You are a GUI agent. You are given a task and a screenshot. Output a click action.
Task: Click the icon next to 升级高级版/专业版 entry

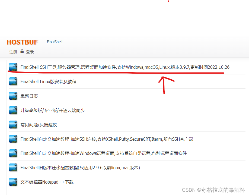click(x=13, y=110)
